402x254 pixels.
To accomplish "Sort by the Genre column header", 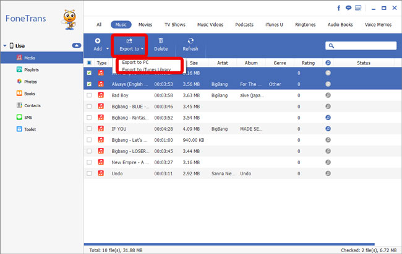I will (280, 63).
